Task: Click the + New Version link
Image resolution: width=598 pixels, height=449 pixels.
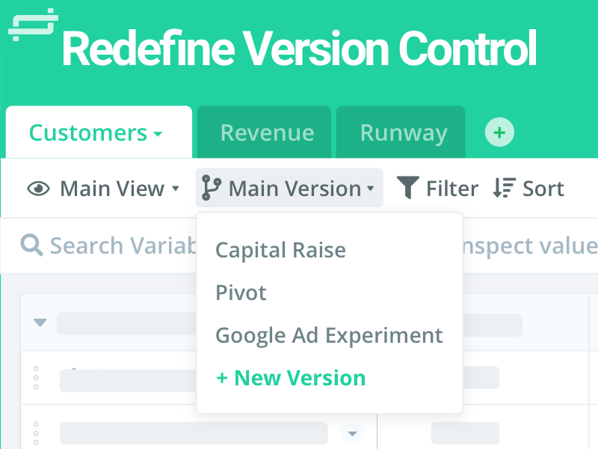Action: (x=291, y=378)
